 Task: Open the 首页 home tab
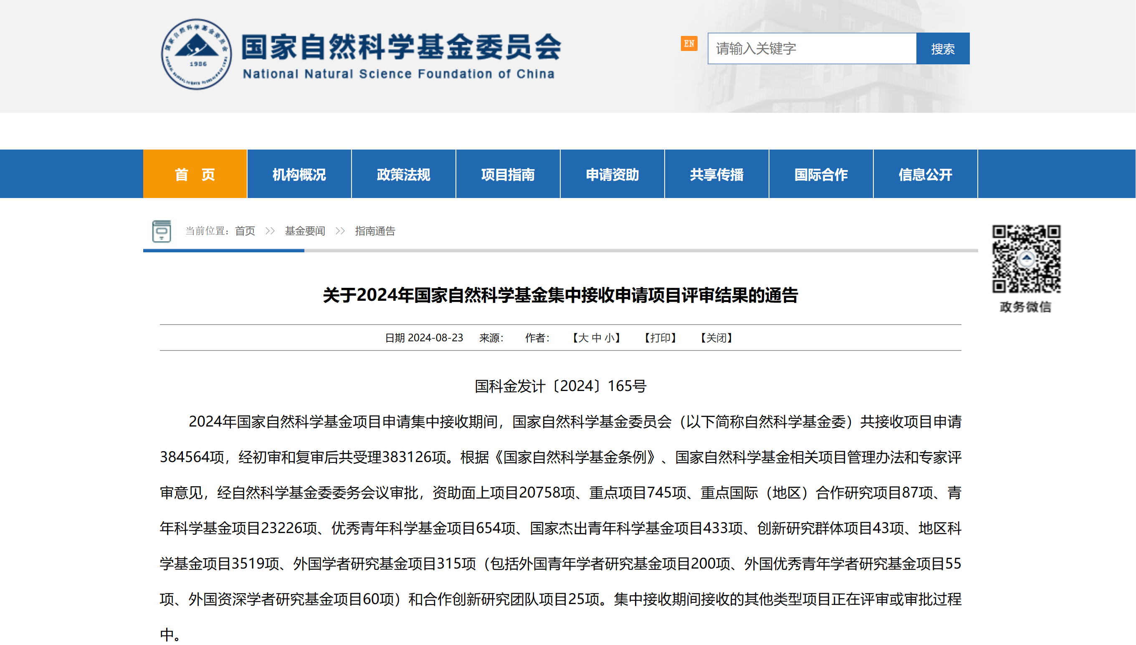[195, 174]
